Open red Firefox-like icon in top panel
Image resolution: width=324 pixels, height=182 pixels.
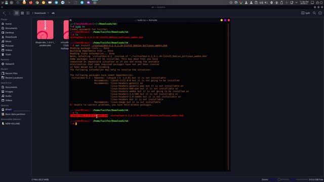(x=31, y=3)
